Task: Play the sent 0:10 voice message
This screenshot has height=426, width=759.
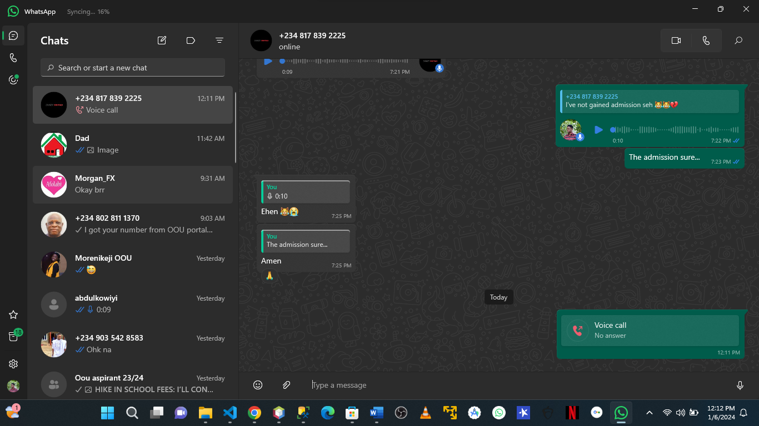Action: (x=598, y=130)
